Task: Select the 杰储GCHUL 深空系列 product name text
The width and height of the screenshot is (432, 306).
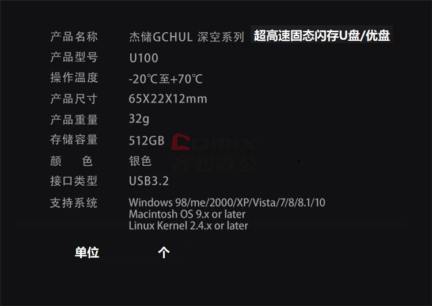Action: pos(187,37)
